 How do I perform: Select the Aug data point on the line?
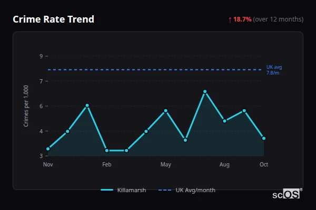224,121
